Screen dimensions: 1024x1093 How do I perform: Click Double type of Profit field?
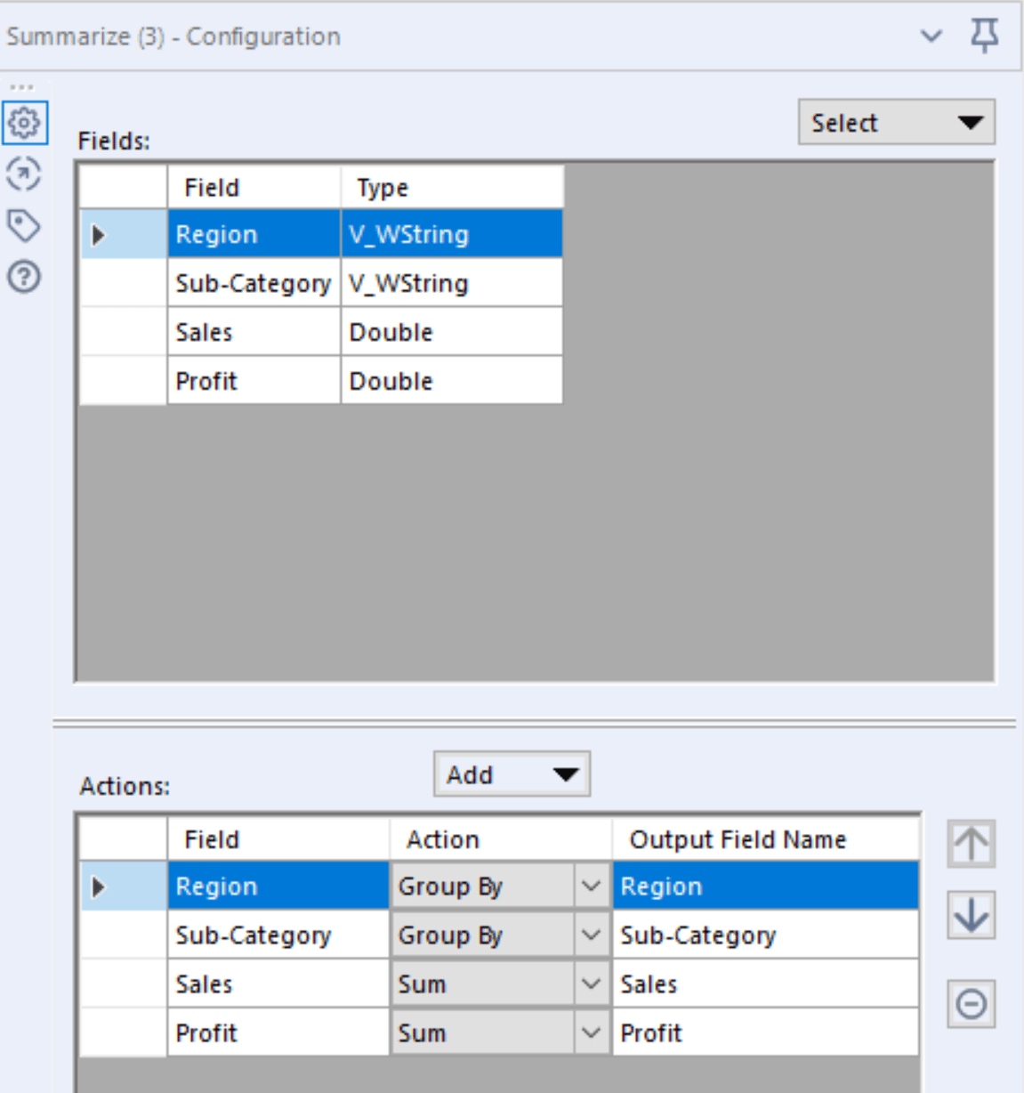(x=452, y=381)
